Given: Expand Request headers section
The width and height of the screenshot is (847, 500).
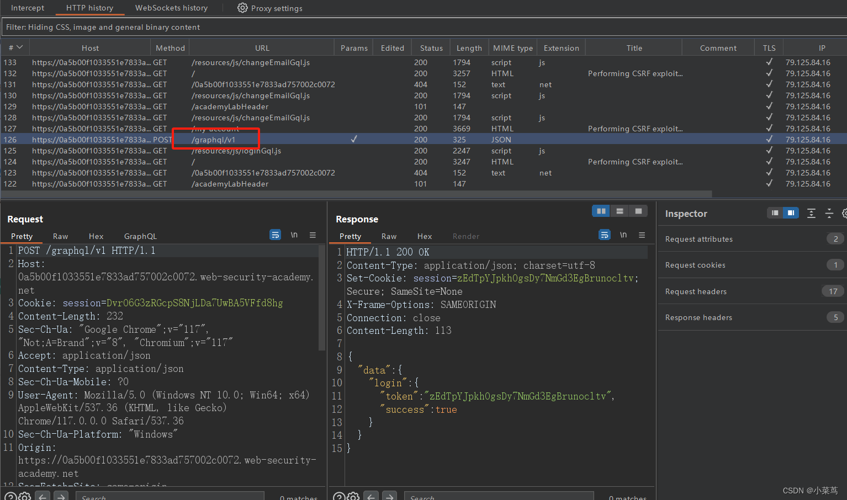Looking at the screenshot, I should pos(753,291).
